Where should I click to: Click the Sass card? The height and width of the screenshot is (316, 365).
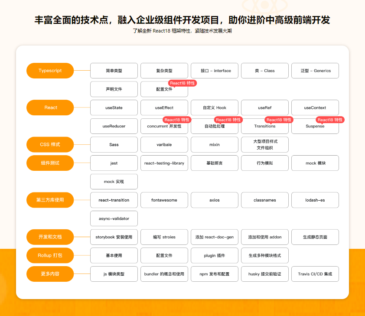click(x=114, y=144)
